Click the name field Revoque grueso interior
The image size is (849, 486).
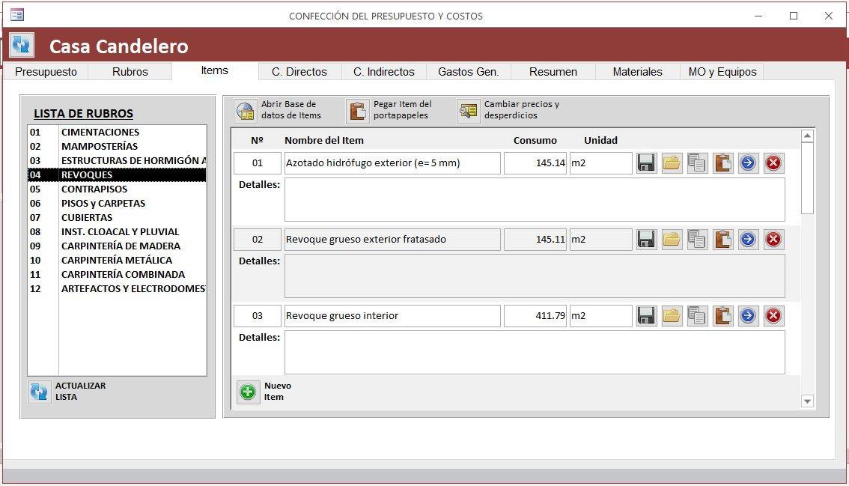(x=392, y=316)
